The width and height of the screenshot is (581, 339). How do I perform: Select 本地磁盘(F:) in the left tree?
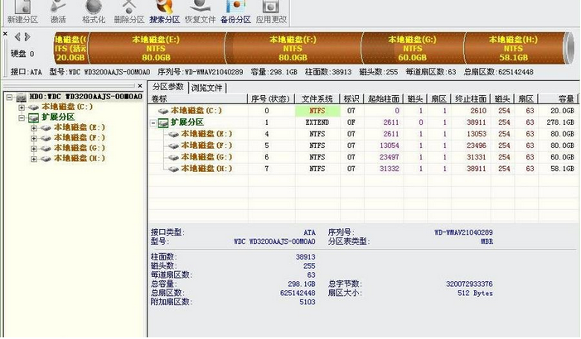point(80,138)
